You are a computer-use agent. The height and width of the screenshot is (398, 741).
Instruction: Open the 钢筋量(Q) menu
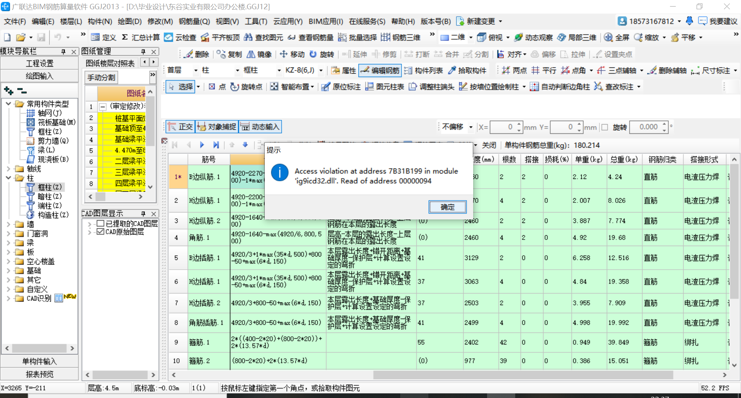[194, 21]
